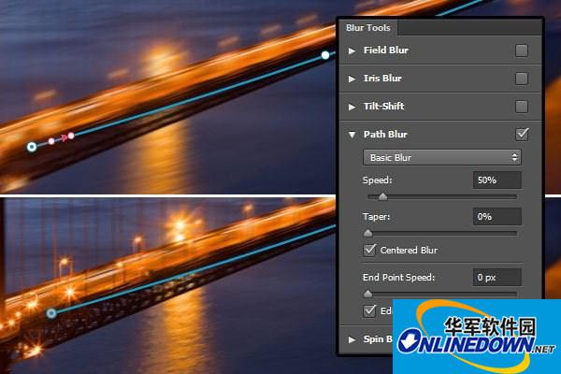
Task: Click the Centered Blur label text
Action: [409, 251]
